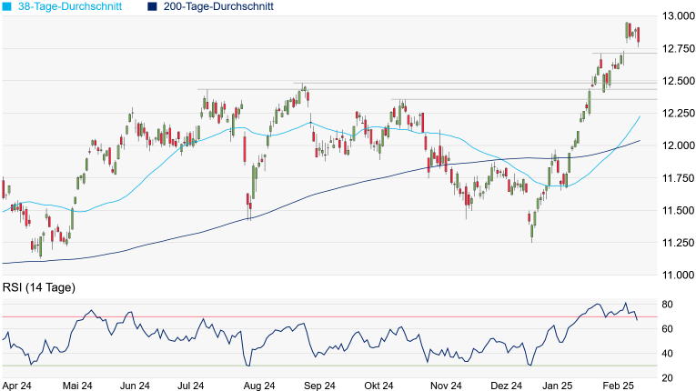Click the 12.000 price axis label

tap(678, 145)
